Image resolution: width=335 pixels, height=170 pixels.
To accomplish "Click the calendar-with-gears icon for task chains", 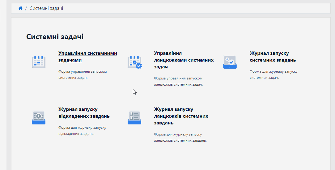I will 135,62.
